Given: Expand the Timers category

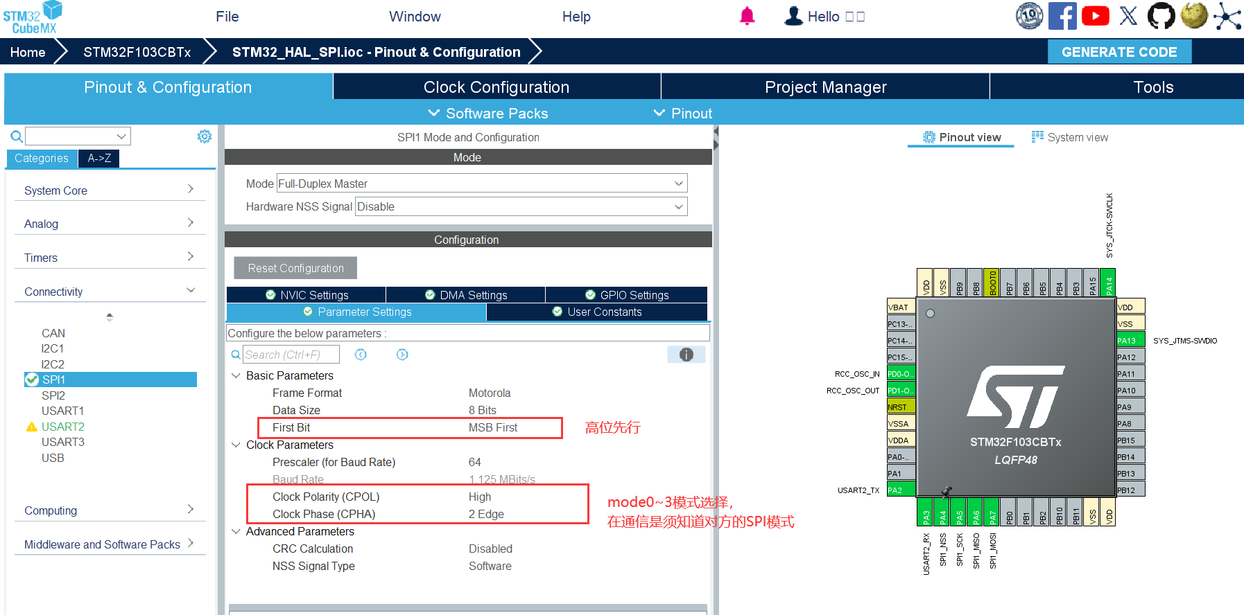Looking at the screenshot, I should tap(110, 258).
